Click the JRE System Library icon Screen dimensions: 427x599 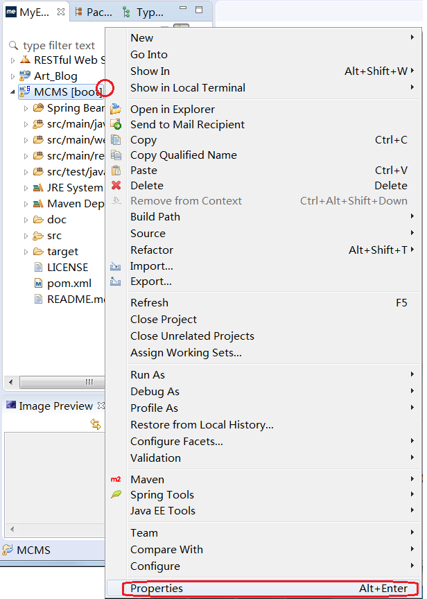(38, 188)
